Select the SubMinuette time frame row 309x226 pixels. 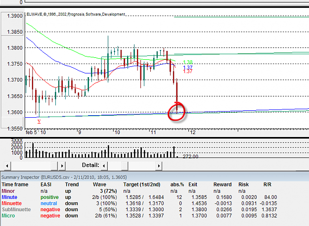click(139, 210)
